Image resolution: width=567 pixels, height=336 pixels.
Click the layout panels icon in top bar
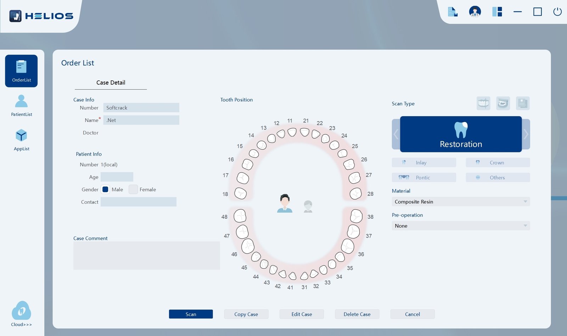click(497, 12)
